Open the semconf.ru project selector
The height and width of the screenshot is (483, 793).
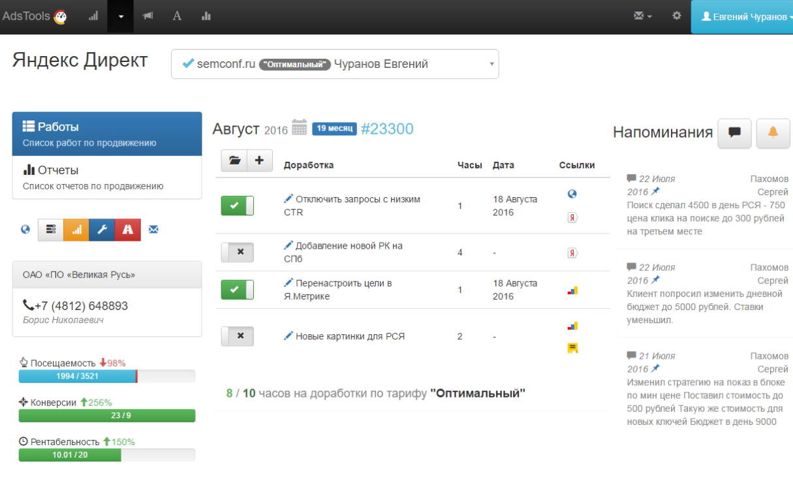[335, 64]
